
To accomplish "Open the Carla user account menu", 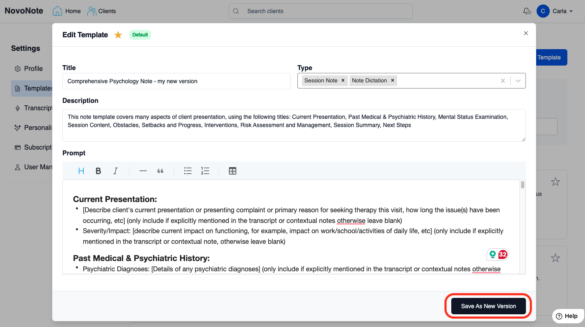I will point(555,11).
